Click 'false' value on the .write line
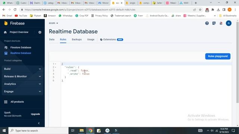Image resolution: width=239 pixels, height=134 pixels. tap(86, 74)
